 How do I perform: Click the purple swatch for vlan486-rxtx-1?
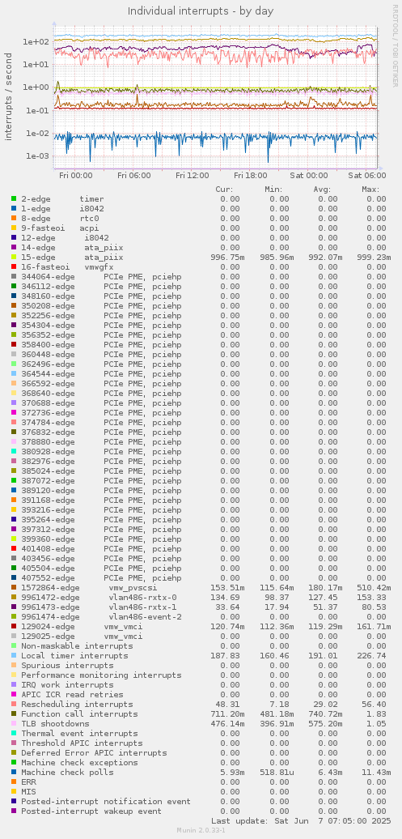click(14, 607)
